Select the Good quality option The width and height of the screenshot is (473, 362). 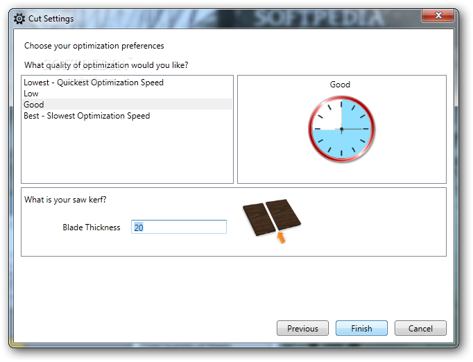127,105
